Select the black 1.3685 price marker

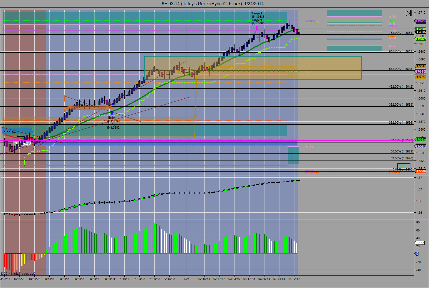point(421,32)
